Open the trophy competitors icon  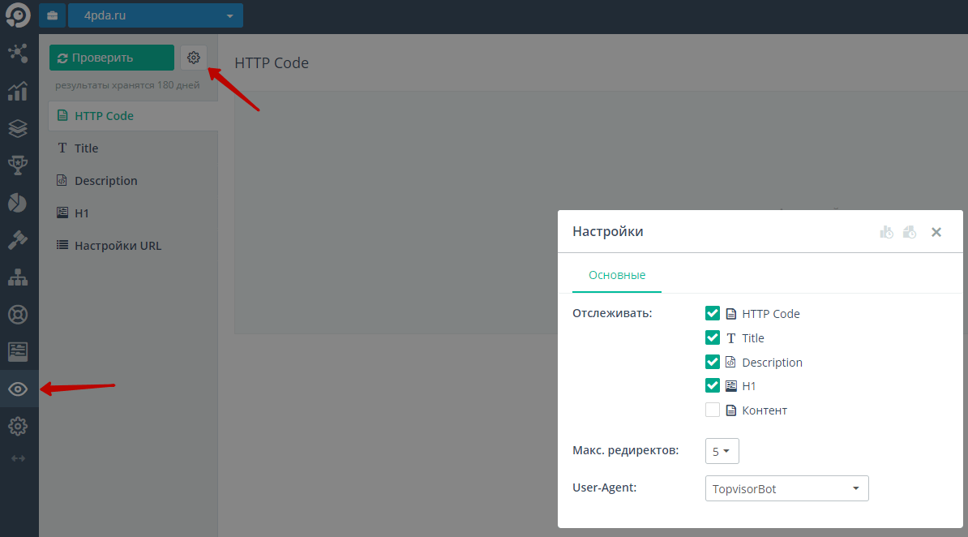point(18,165)
